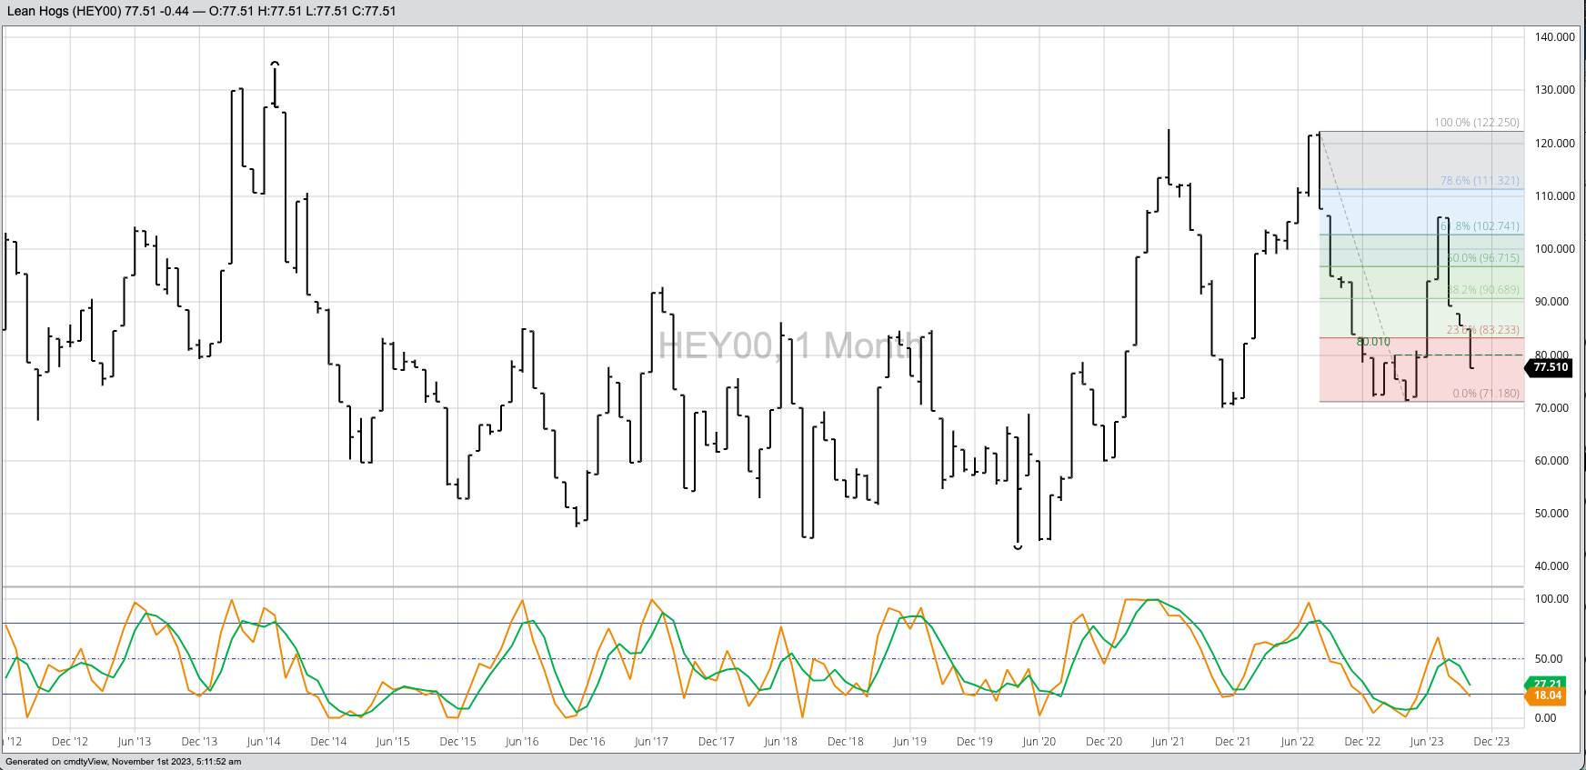The image size is (1586, 770).
Task: Click the Dec '23 label on the time axis
Action: pyautogui.click(x=1491, y=742)
